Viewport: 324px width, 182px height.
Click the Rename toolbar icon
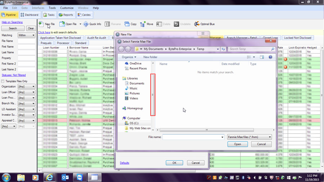[107, 24]
